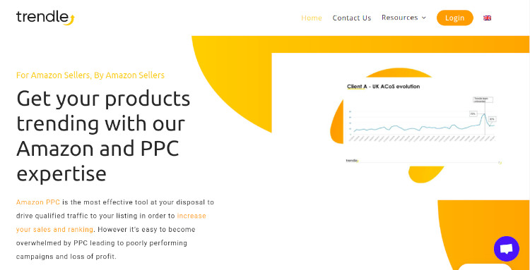Expand the Resources dropdown chevron

(424, 18)
